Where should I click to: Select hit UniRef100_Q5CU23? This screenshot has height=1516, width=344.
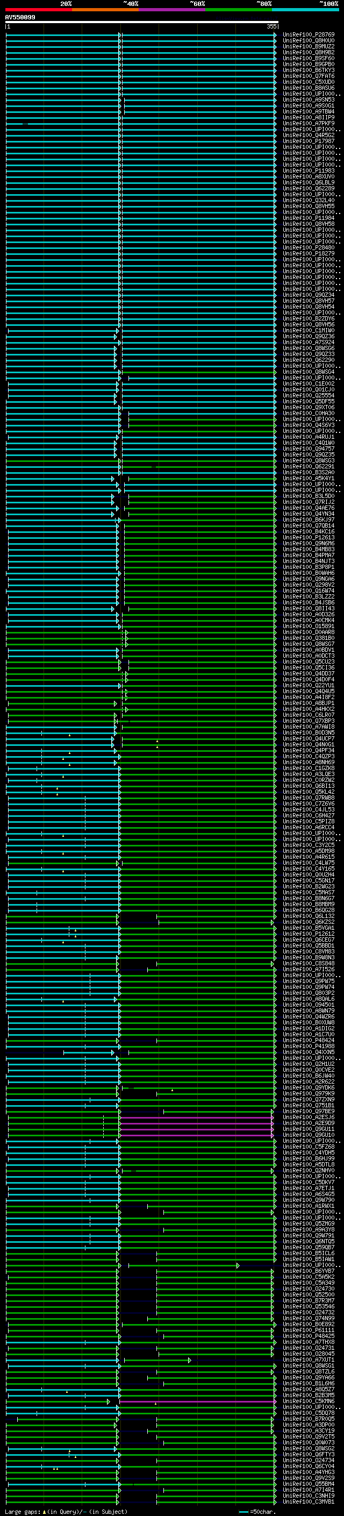click(309, 661)
